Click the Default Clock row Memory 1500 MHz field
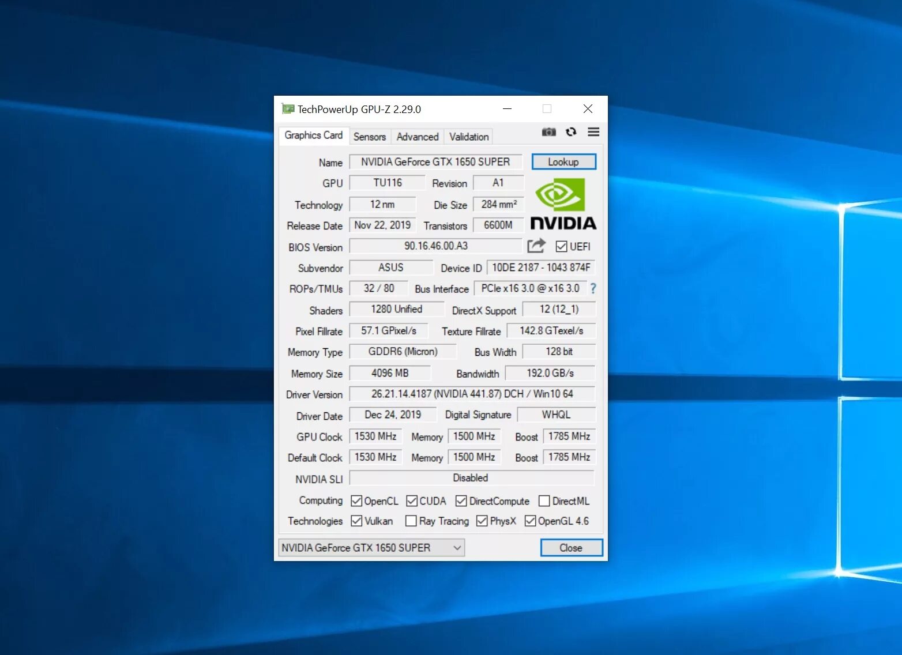 474,457
